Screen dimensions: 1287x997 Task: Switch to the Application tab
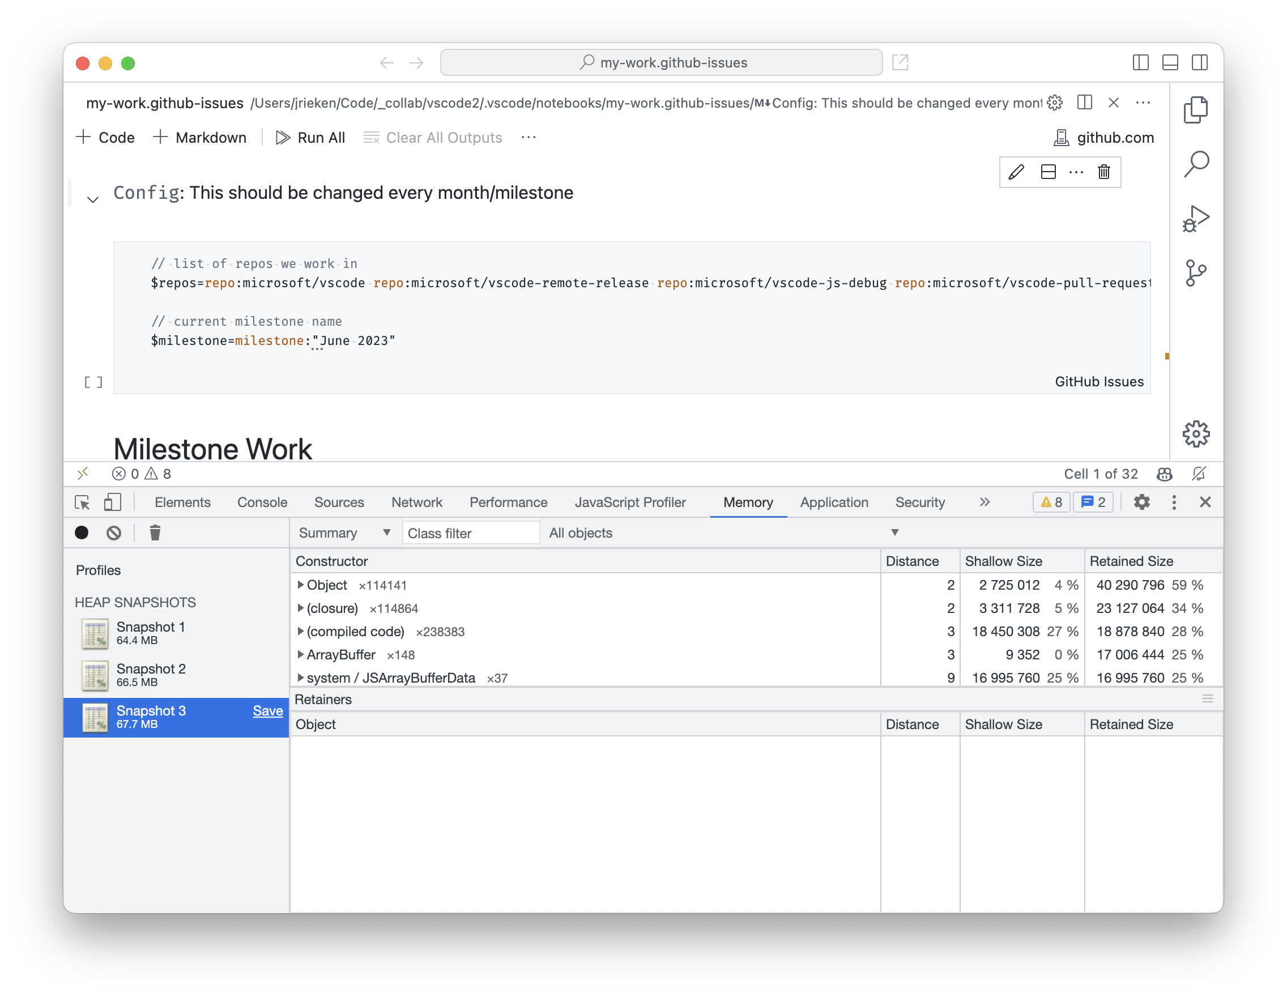[x=834, y=502]
